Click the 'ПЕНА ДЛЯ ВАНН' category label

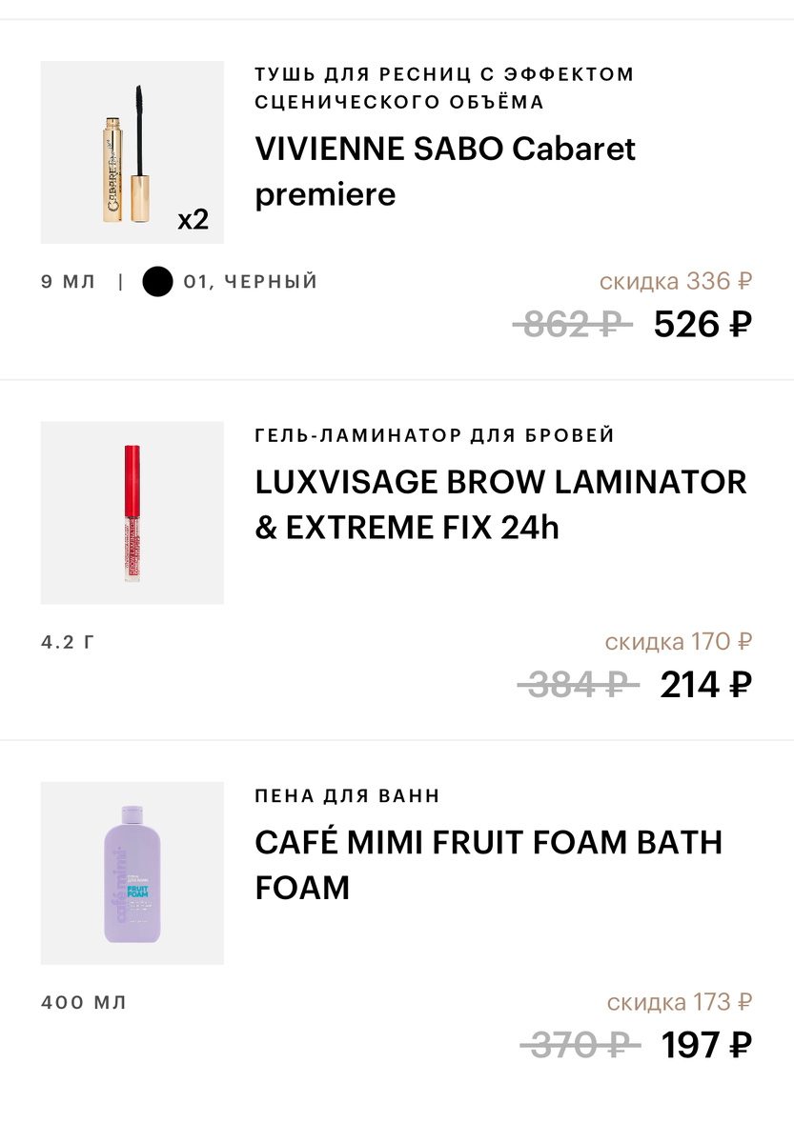pos(348,795)
